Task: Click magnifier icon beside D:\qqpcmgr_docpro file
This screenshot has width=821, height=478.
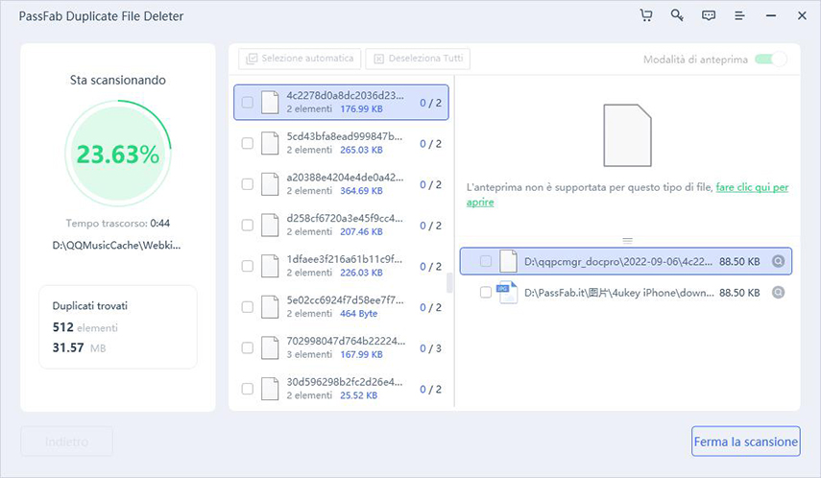Action: click(x=778, y=261)
